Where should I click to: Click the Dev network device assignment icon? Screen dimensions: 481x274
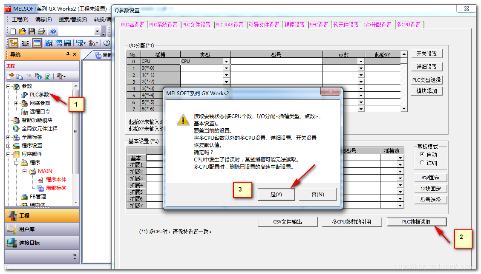68,43
